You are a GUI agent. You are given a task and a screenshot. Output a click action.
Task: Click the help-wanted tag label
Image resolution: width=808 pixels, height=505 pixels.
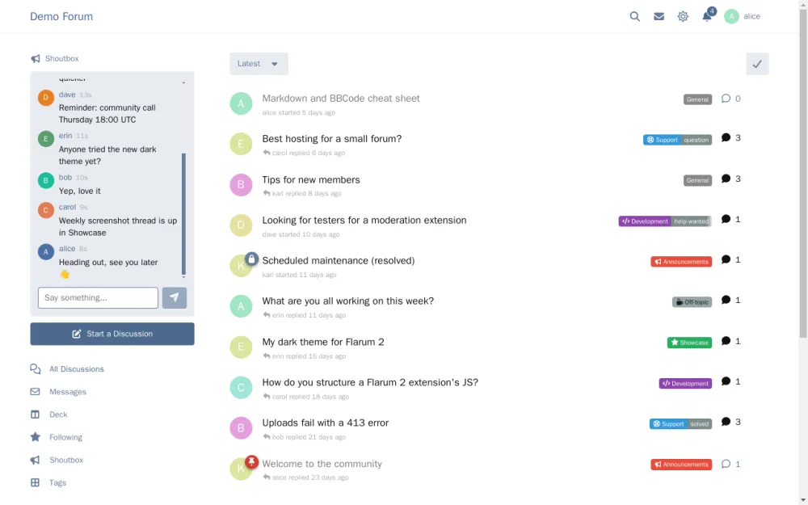pos(692,221)
